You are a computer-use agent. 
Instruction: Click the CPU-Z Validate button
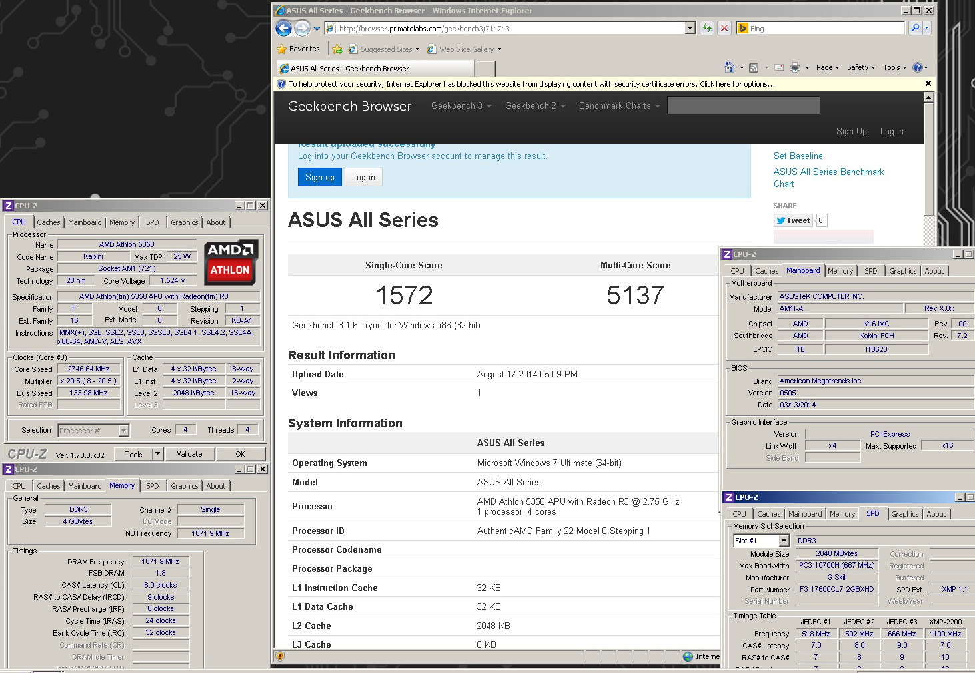[189, 454]
